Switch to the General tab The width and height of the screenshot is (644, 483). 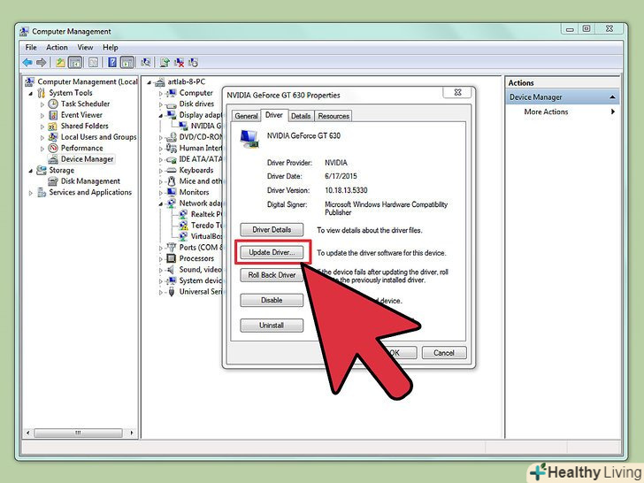click(x=247, y=116)
